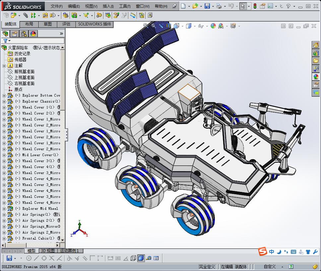Select the 前视基准面 front plane
This screenshot has height=271, width=321.
pyautogui.click(x=24, y=71)
